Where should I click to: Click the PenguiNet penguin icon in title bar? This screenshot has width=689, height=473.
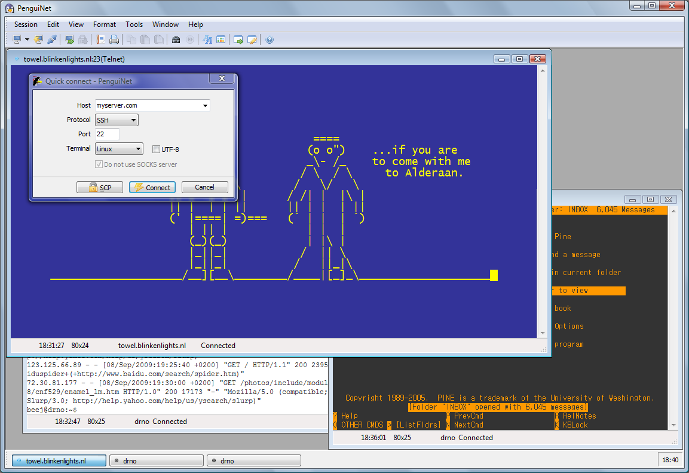(10, 8)
